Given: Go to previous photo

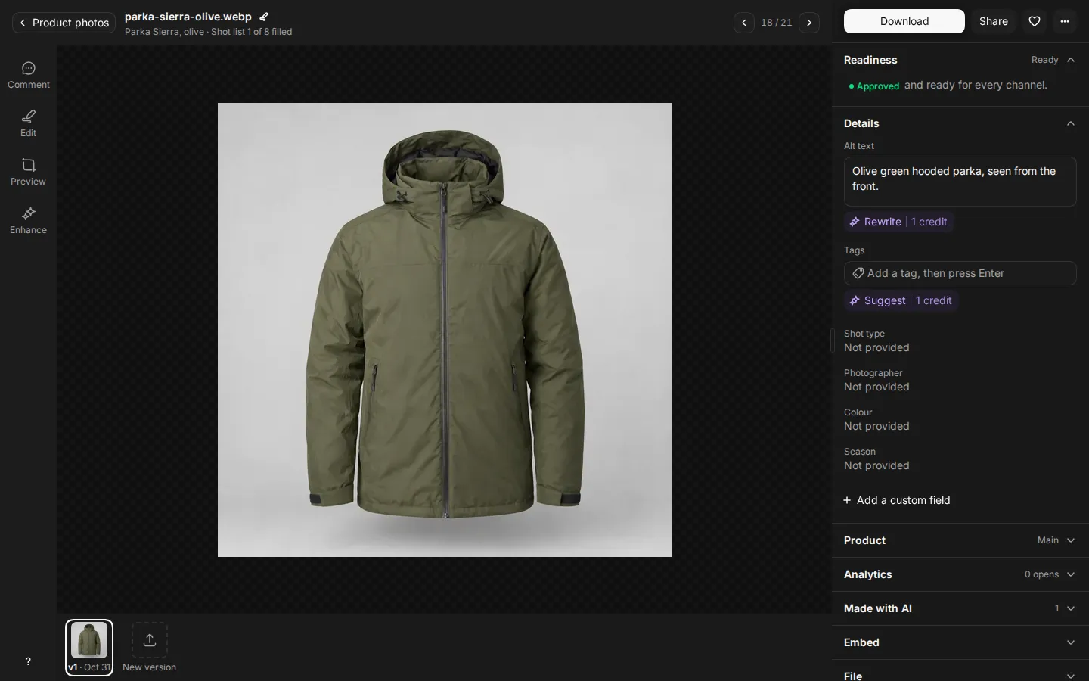Looking at the screenshot, I should point(744,23).
